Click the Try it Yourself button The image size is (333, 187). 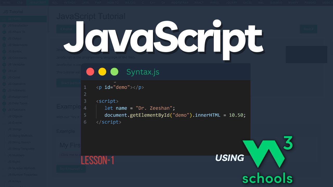[x=71, y=169]
